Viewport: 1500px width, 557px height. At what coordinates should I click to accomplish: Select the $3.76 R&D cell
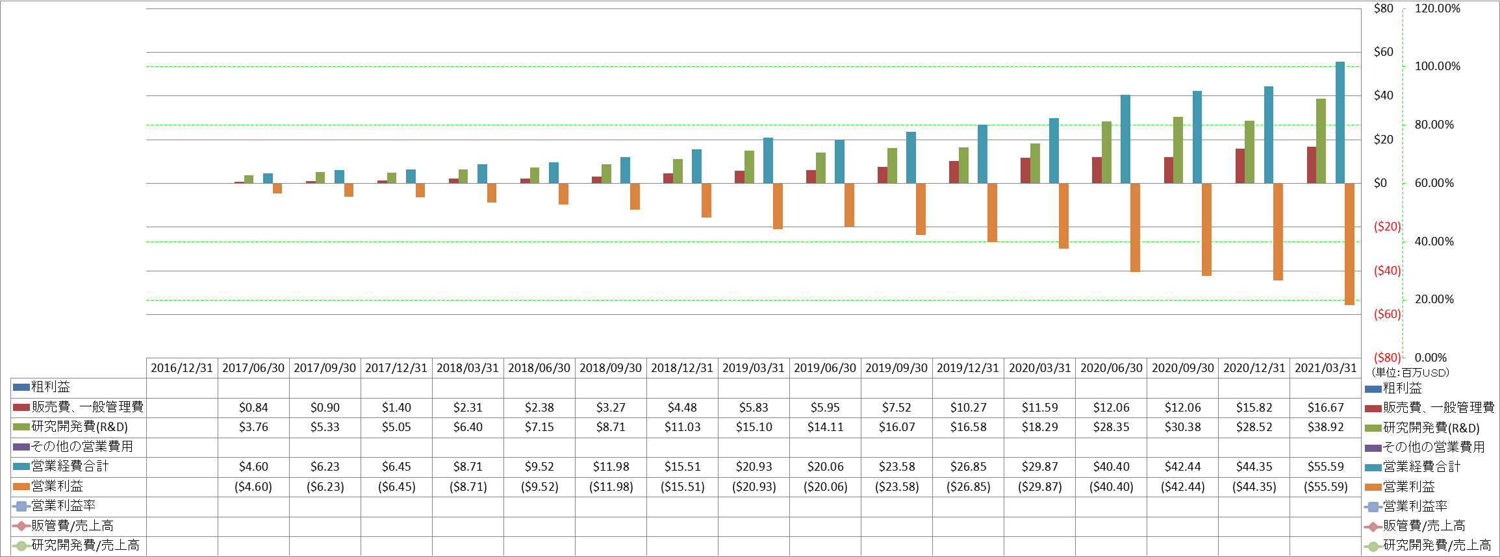click(253, 427)
